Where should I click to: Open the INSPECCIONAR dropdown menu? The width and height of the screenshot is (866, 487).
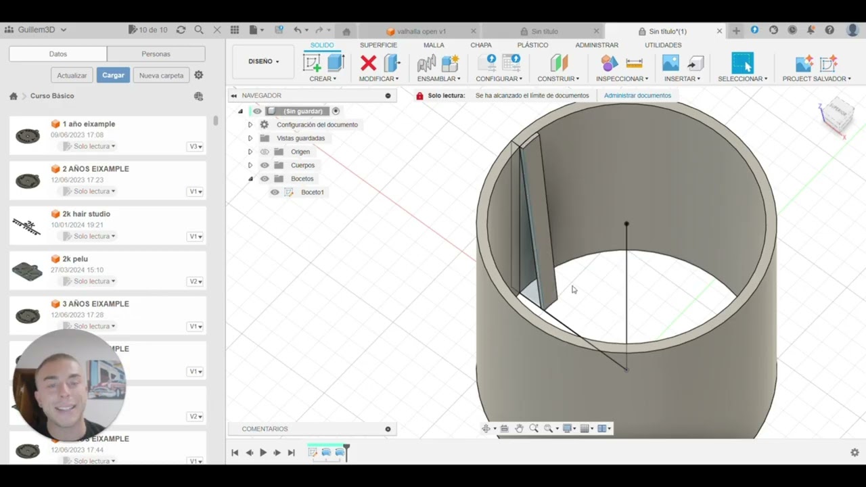[622, 78]
